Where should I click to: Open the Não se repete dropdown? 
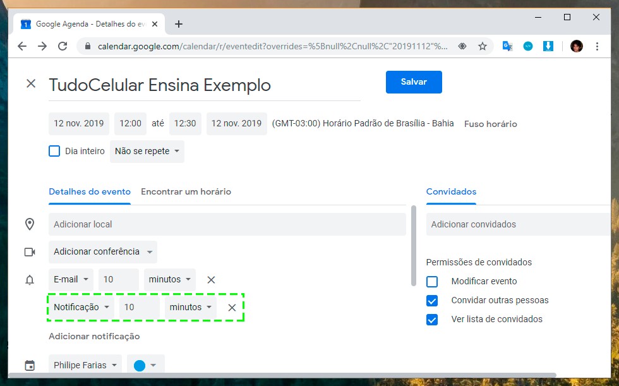[147, 152]
